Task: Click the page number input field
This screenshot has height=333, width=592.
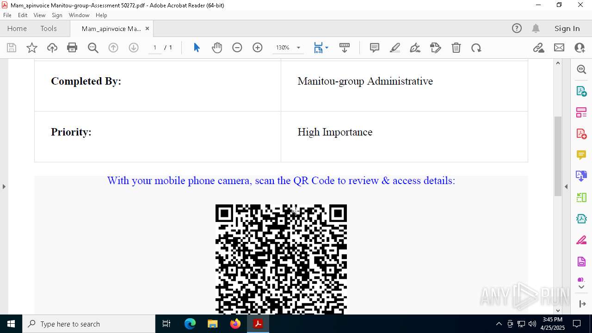Action: click(155, 48)
